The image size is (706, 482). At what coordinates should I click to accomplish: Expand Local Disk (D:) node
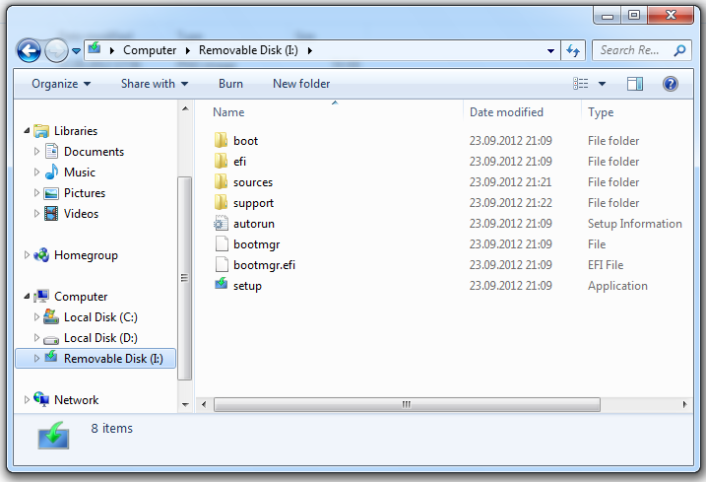tap(36, 338)
